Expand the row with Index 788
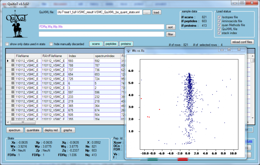 (x=13, y=65)
